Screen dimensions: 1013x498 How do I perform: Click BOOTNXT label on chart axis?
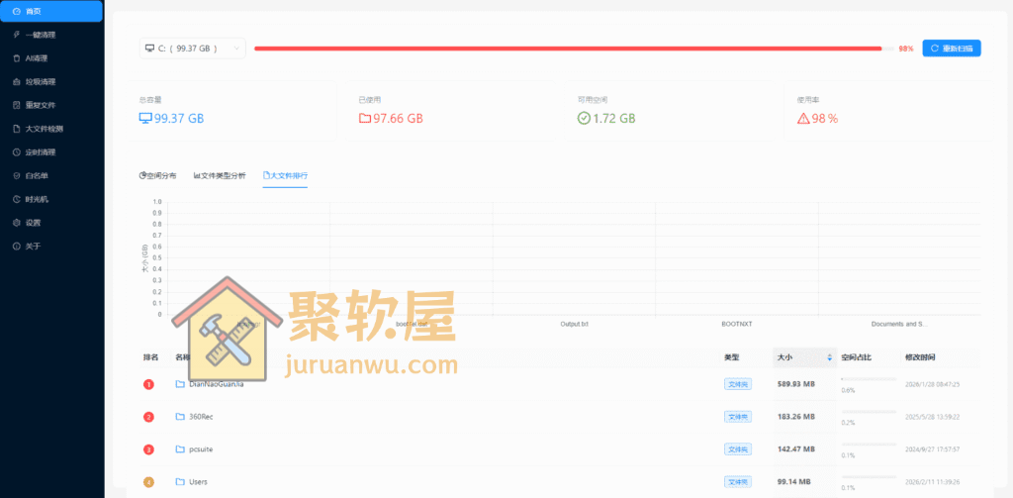736,324
